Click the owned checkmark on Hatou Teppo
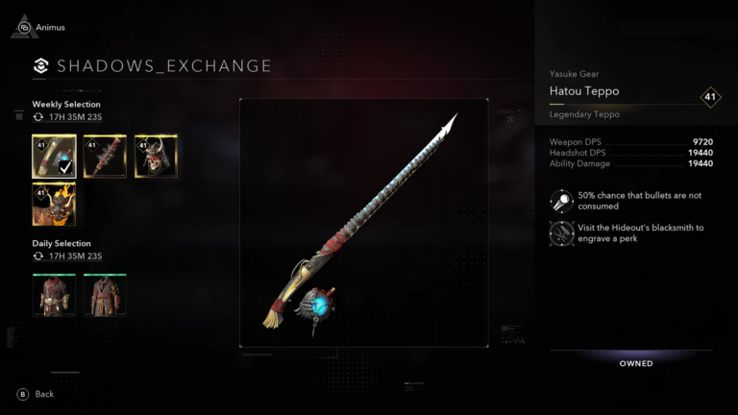Screen dimensions: 738x415 coord(65,166)
